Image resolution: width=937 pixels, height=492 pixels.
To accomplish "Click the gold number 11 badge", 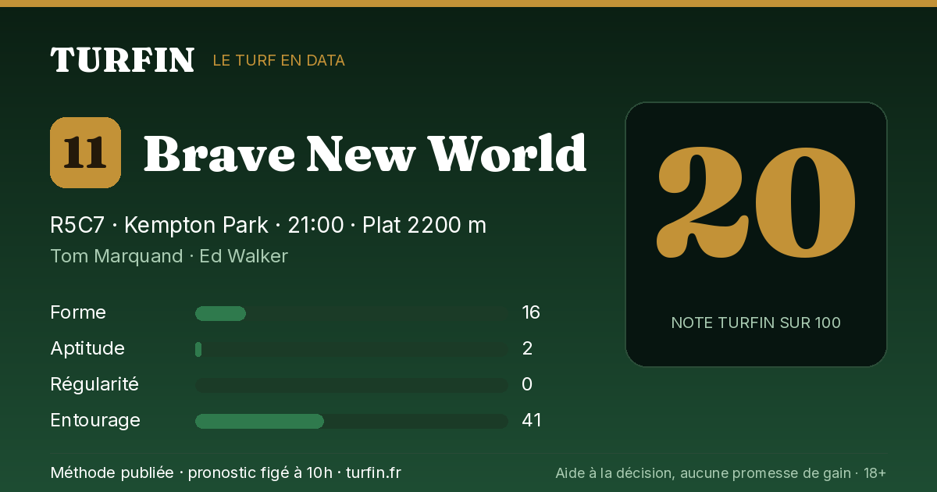I will [85, 152].
